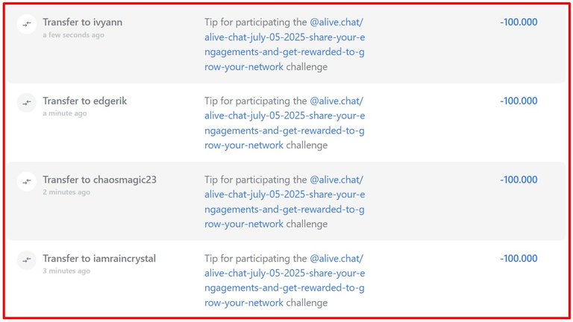The height and width of the screenshot is (322, 573).
Task: Click the '3 minutes ago' timestamp
Action: click(66, 271)
